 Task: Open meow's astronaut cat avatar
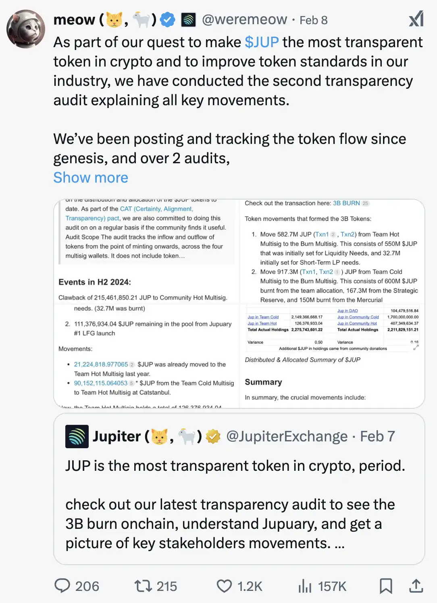point(25,29)
